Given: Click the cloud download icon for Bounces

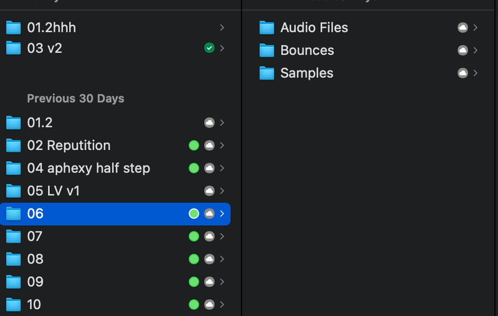Looking at the screenshot, I should [x=463, y=50].
